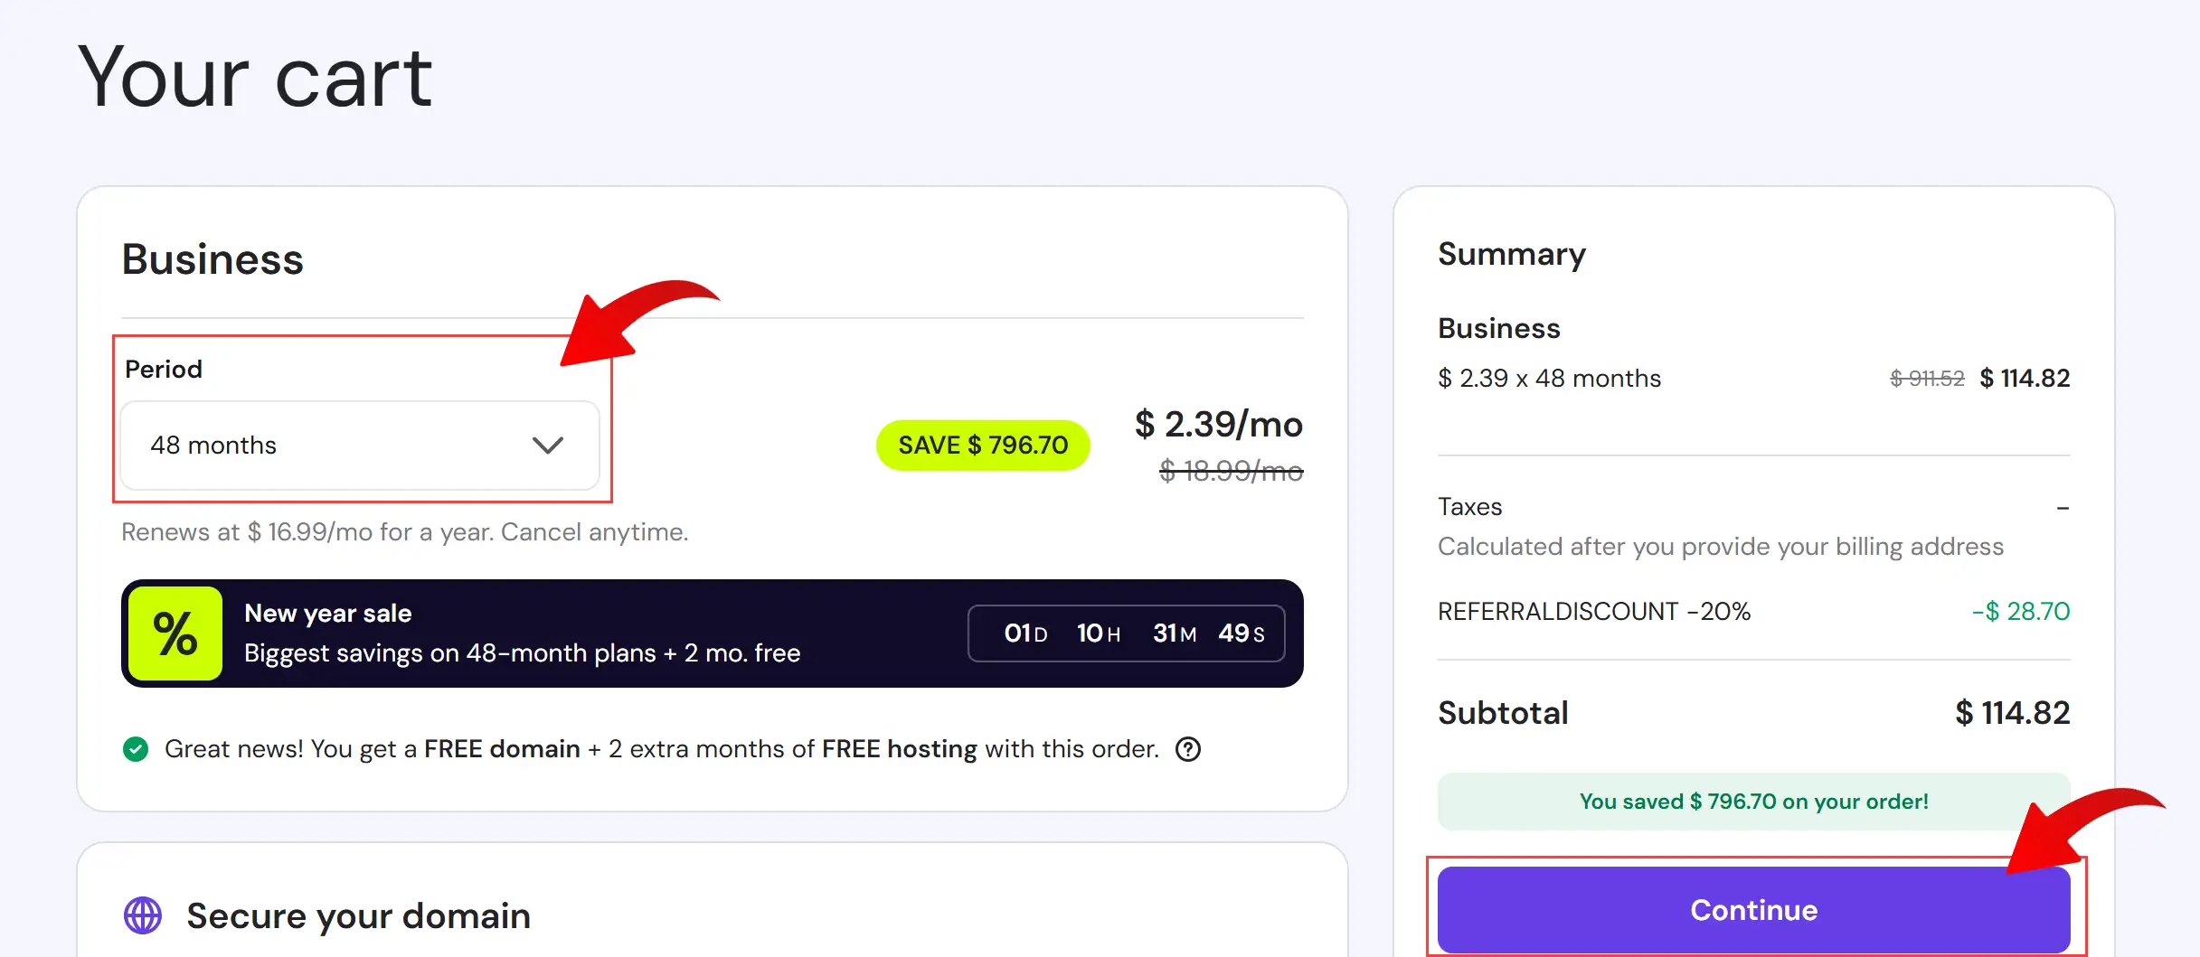This screenshot has width=2200, height=957.
Task: Click the REFERRALDISCOUNT -20% entry
Action: (x=1593, y=611)
